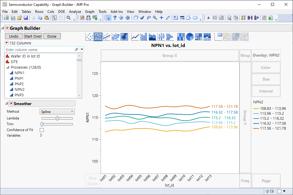Choose the Heatmap element icon
Viewport: 293px width, 195px height.
(x=181, y=37)
